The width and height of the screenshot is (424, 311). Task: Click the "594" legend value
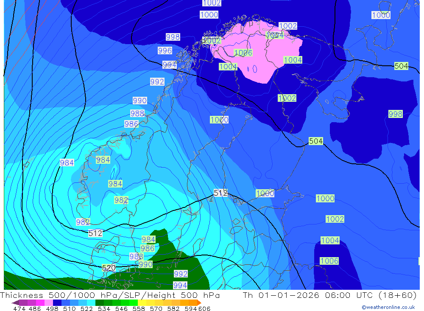pyautogui.click(x=191, y=308)
